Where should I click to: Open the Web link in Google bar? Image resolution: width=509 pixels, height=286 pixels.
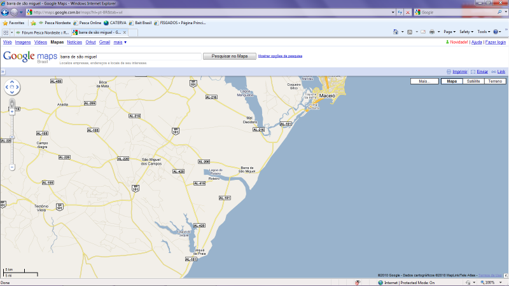click(x=7, y=42)
